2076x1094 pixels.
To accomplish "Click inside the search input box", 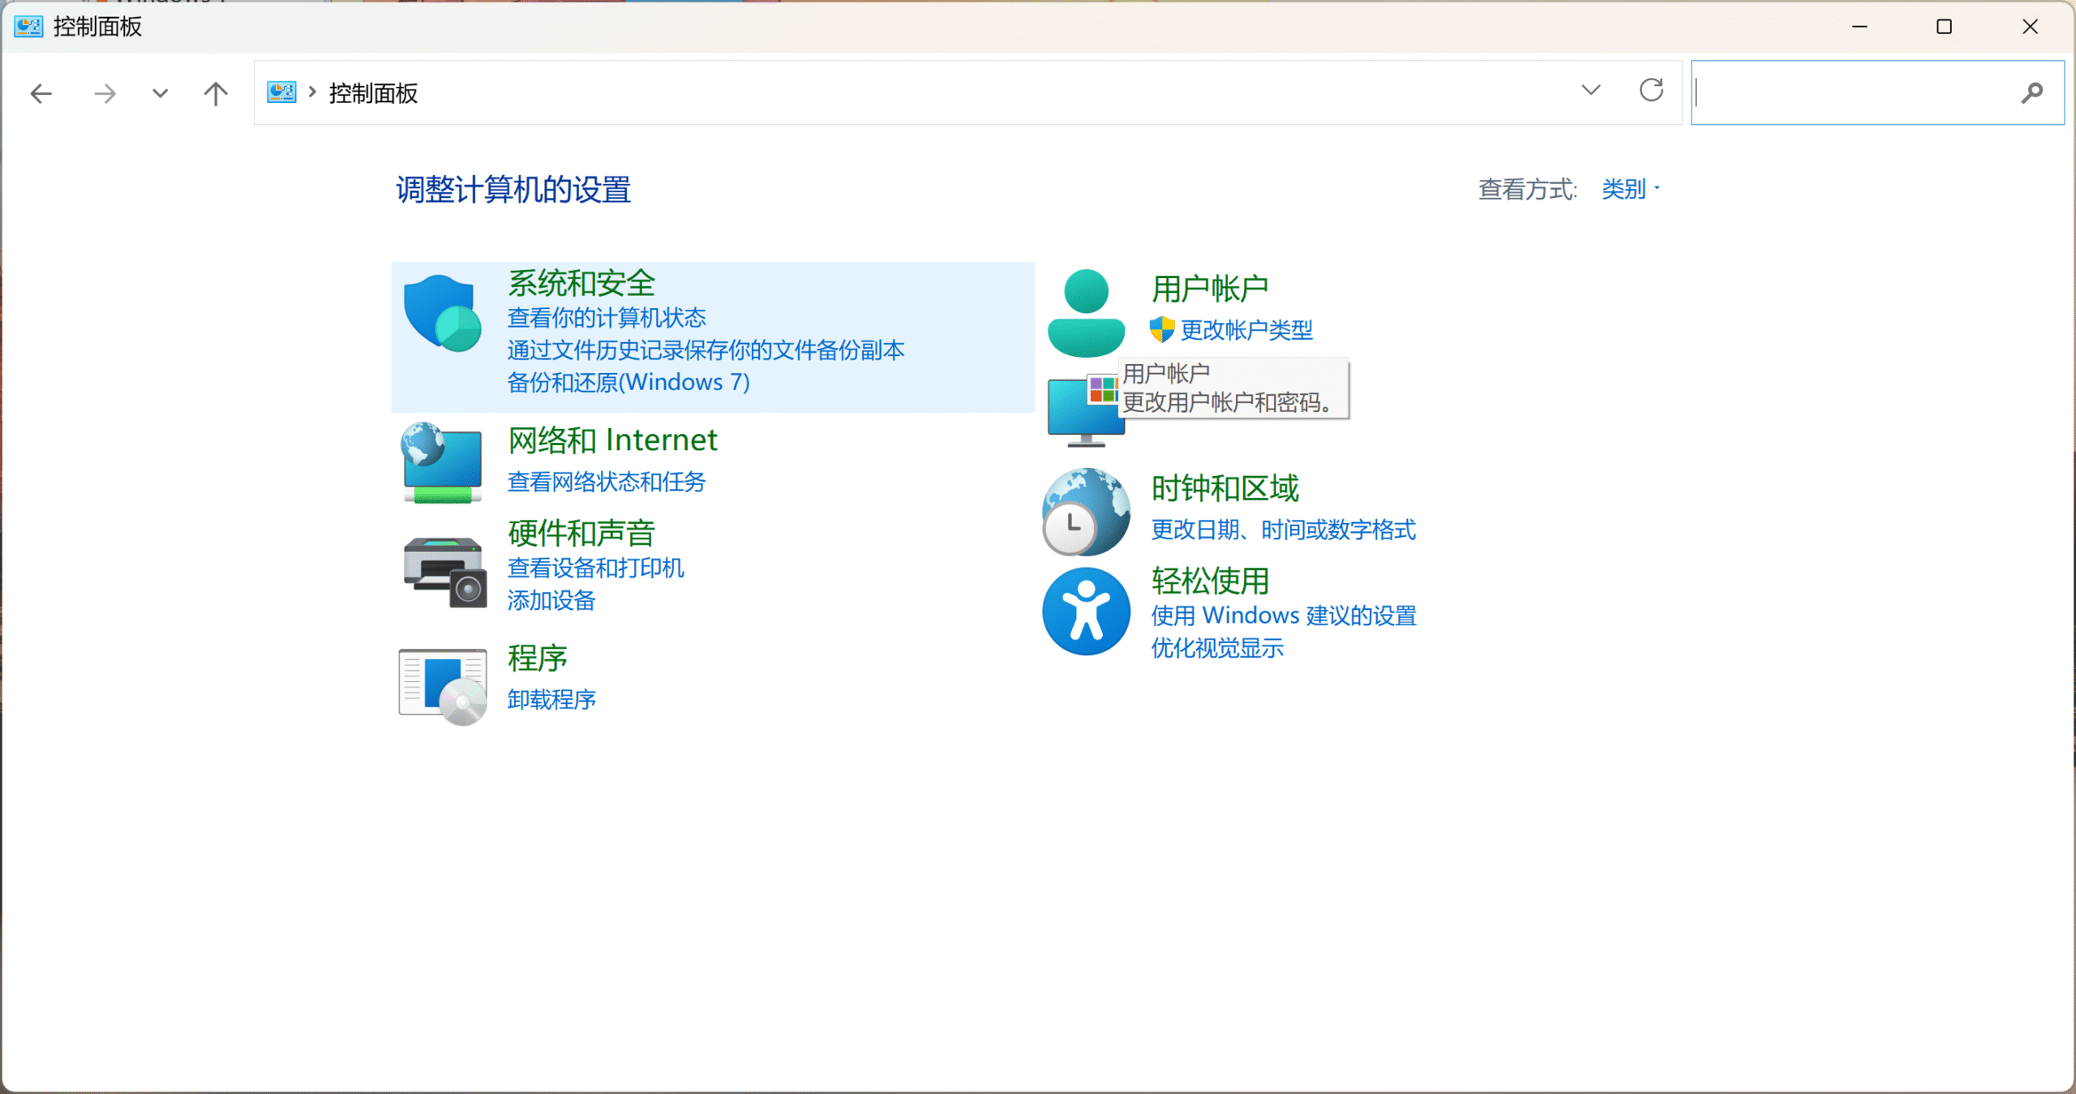I will [x=1853, y=93].
